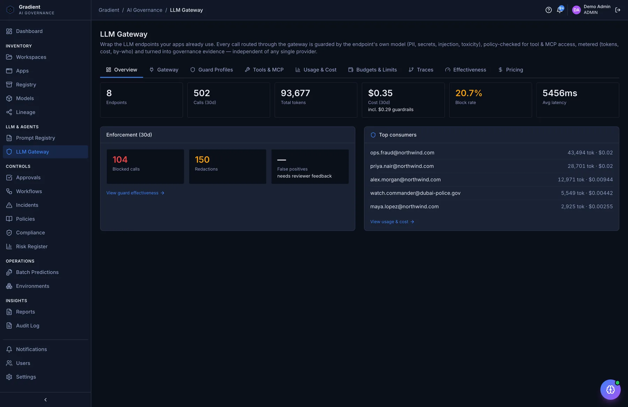Click the False positives tile

pyautogui.click(x=310, y=166)
